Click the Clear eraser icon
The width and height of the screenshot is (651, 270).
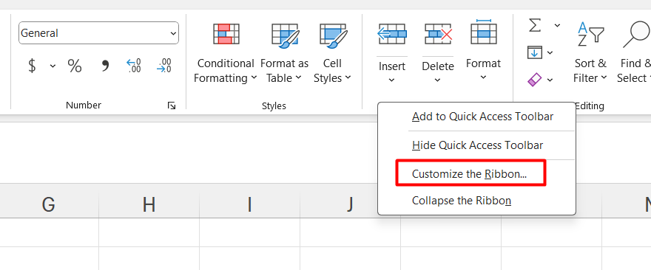tap(535, 79)
